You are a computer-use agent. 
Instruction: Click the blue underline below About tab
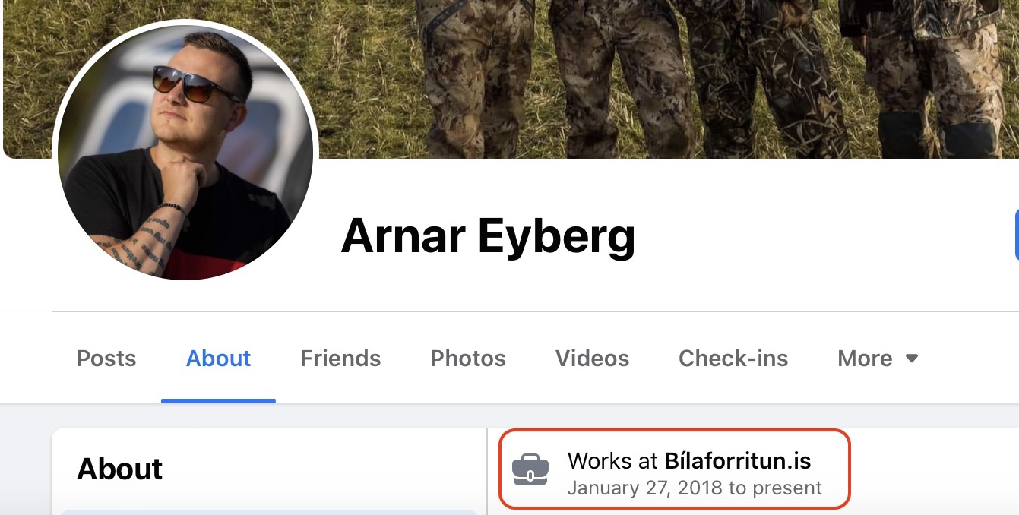coord(219,400)
